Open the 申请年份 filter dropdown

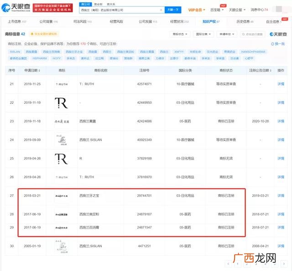point(227,34)
